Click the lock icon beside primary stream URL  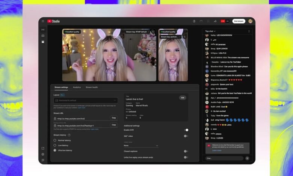point(55,118)
